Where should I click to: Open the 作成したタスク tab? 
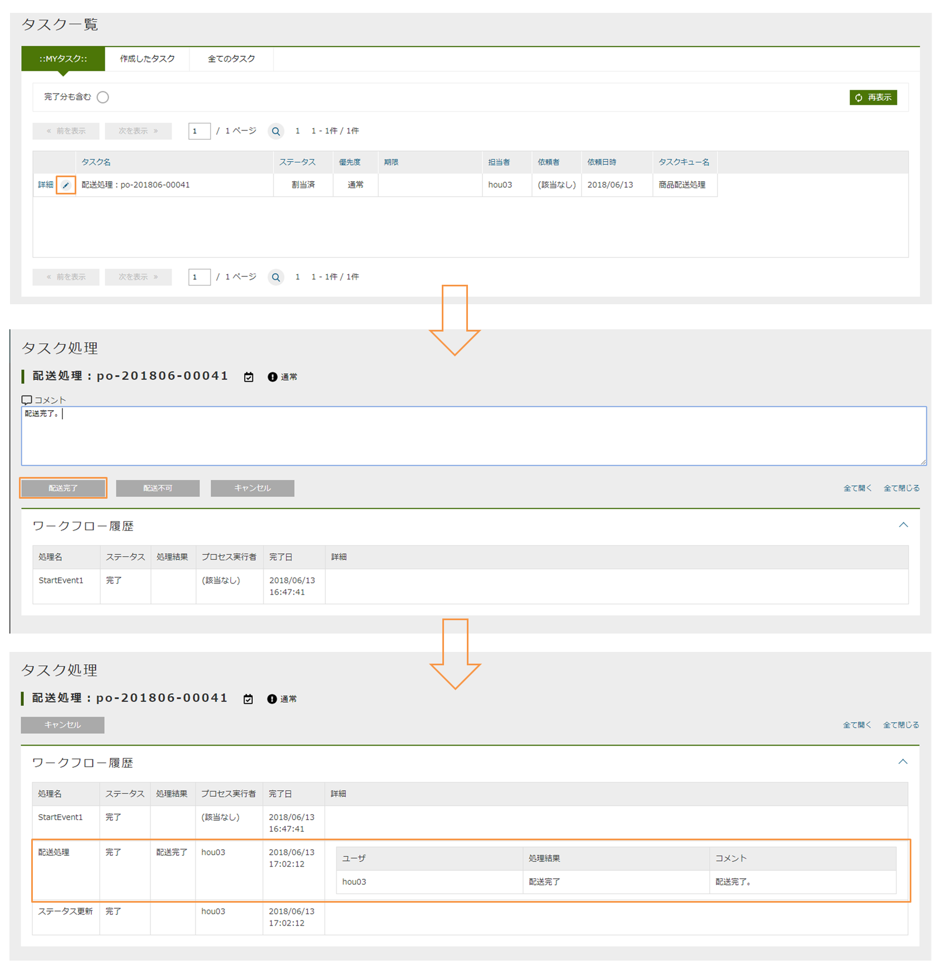coord(147,59)
